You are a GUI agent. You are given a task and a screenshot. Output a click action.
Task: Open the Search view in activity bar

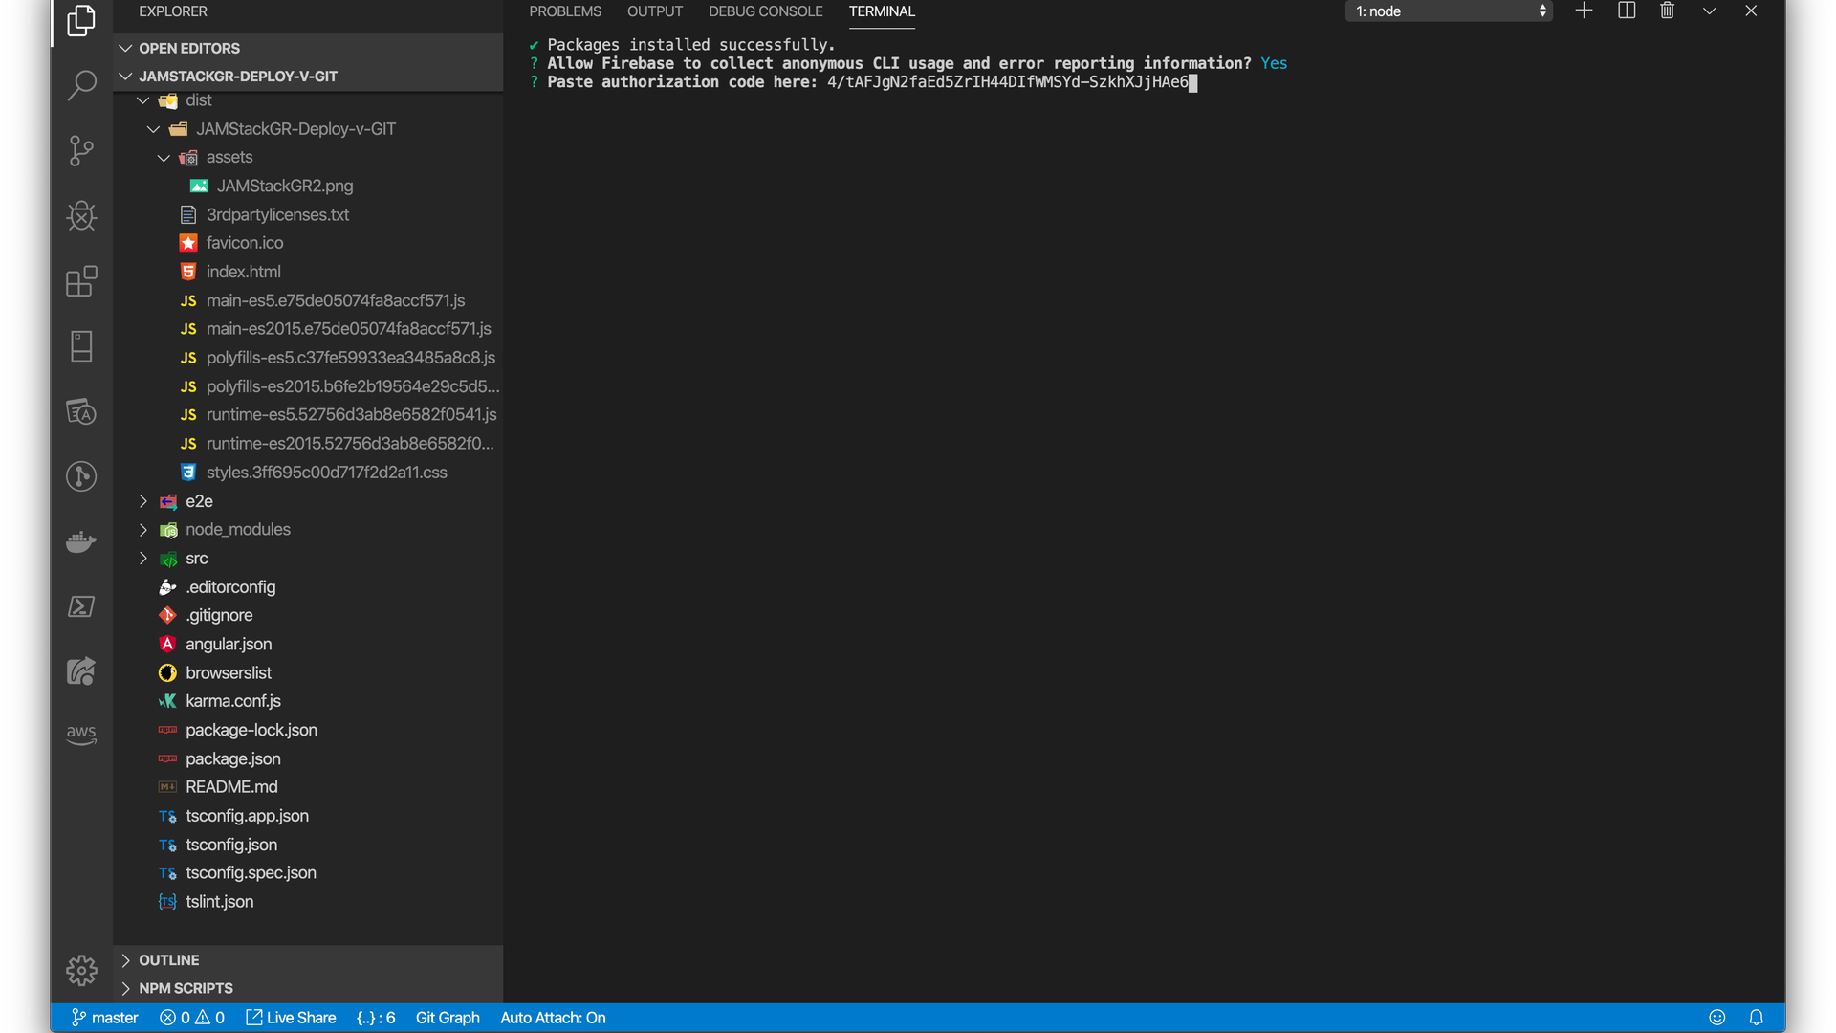tap(81, 85)
